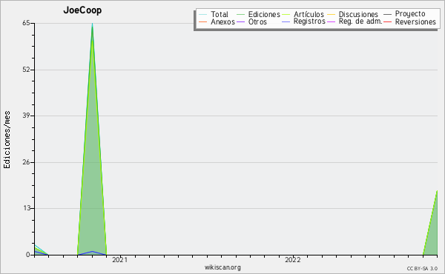Viewport: 445px width, 274px height.
Task: Click the Anexos legend entry
Action: [217, 21]
